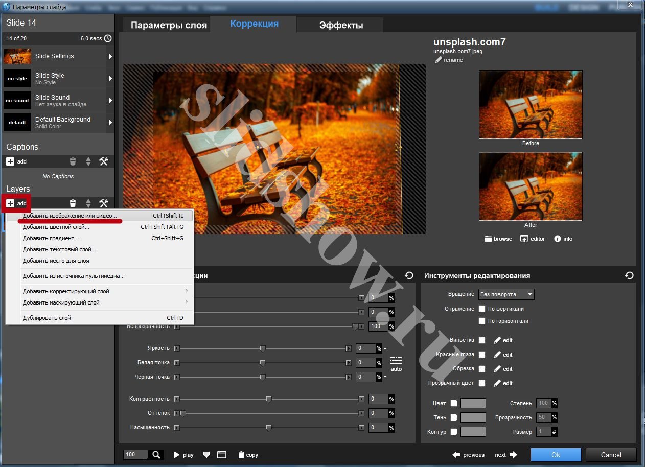Viewport: 645px width, 467px height.
Task: Click the zoom magnifier icon
Action: (x=156, y=454)
